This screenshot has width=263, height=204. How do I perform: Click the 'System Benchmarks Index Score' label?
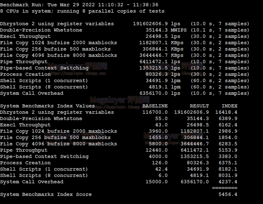click(x=46, y=195)
